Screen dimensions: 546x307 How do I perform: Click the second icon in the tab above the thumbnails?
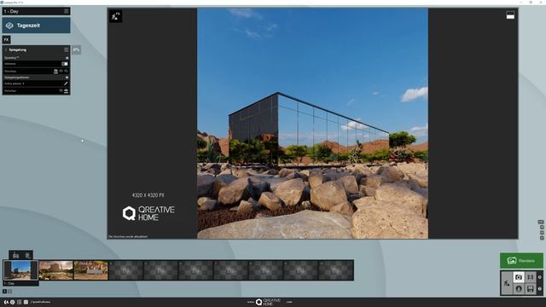(27, 256)
